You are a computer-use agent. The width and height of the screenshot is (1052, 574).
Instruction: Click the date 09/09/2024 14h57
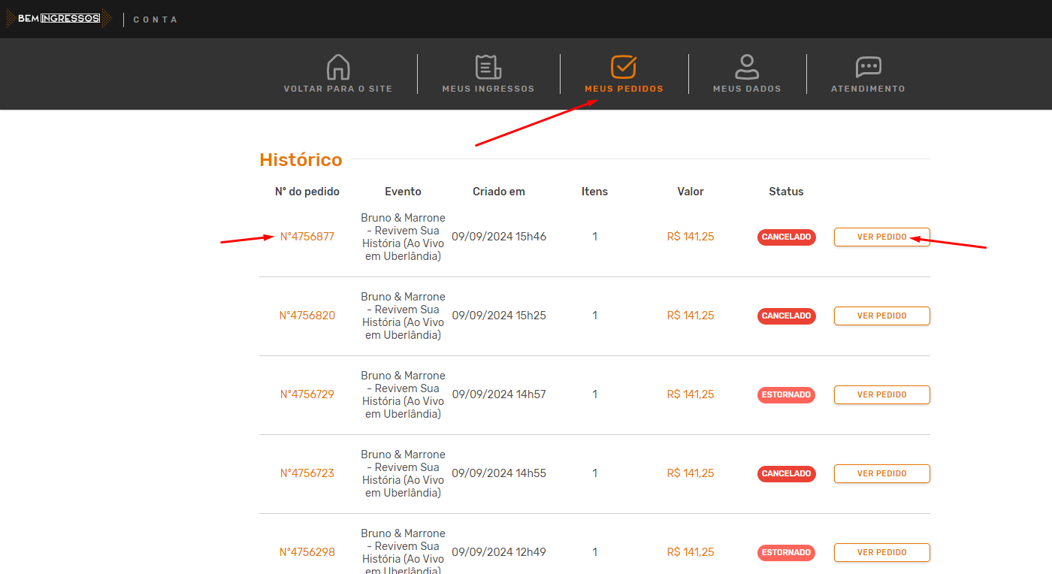coord(499,394)
